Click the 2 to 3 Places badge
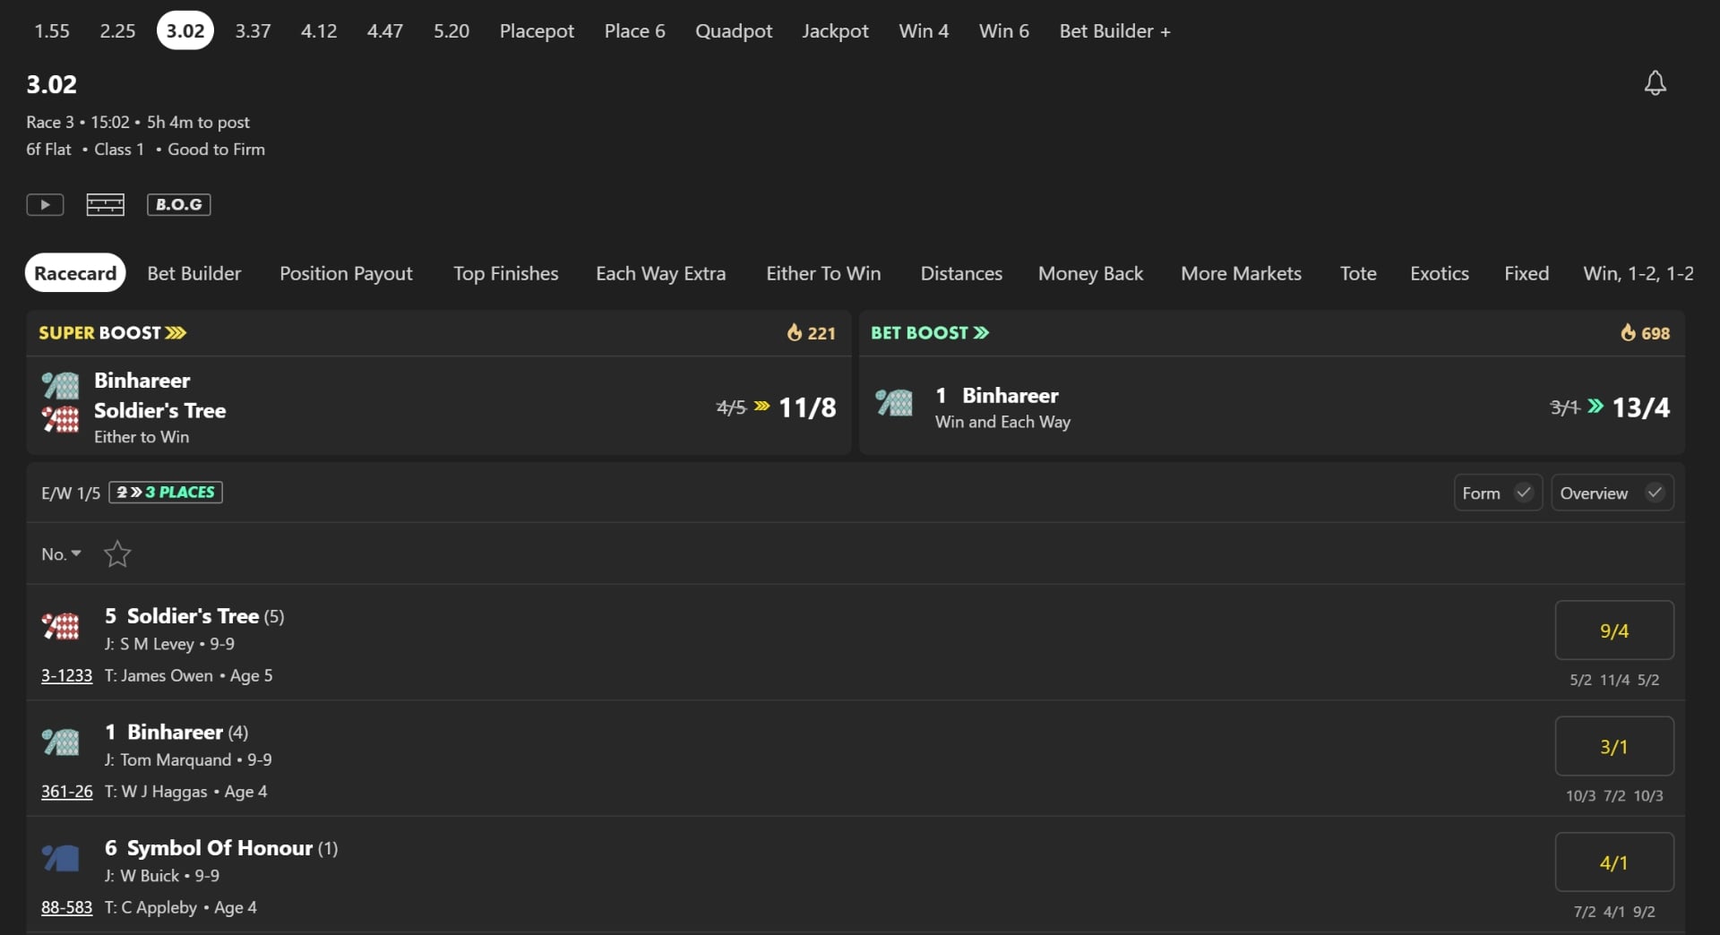This screenshot has width=1720, height=935. 166,492
